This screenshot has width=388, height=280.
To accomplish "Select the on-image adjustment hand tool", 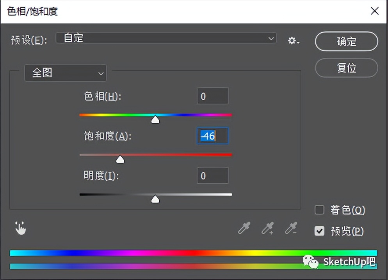I will point(20,229).
